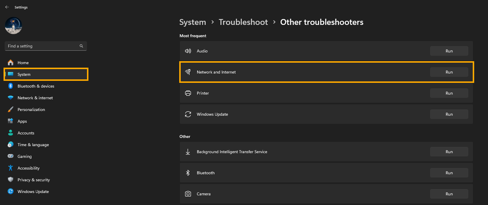Click the Time & language clock icon
The height and width of the screenshot is (205, 488).
(11, 144)
